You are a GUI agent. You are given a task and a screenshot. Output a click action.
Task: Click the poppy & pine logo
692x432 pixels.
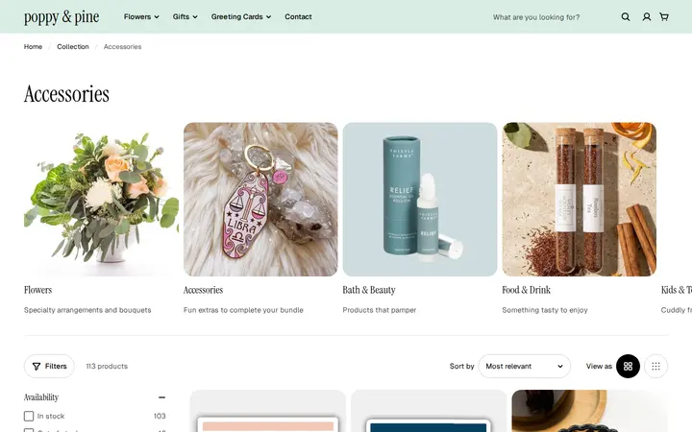pos(62,17)
